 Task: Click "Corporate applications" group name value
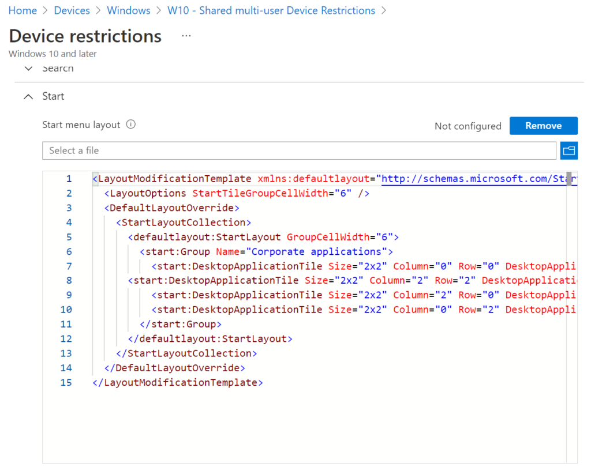[x=316, y=252]
